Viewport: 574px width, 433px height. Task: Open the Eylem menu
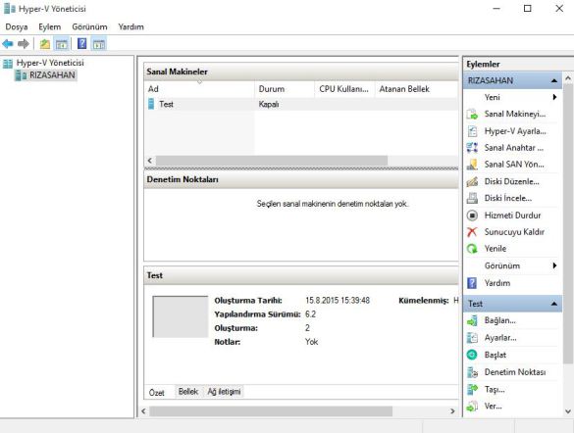click(50, 27)
